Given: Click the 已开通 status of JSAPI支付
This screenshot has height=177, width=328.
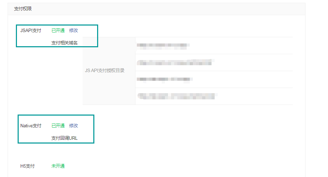Looking at the screenshot, I should pyautogui.click(x=58, y=30).
